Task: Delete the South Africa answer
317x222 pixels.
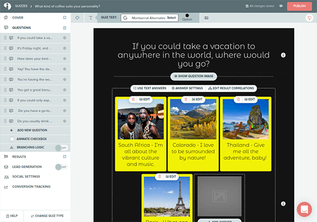Action: click(133, 99)
